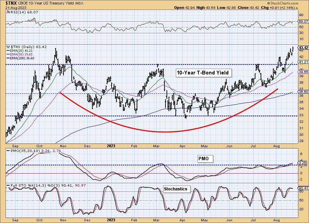Click the 'Jun' label on the price panel date axis

tap(229, 146)
